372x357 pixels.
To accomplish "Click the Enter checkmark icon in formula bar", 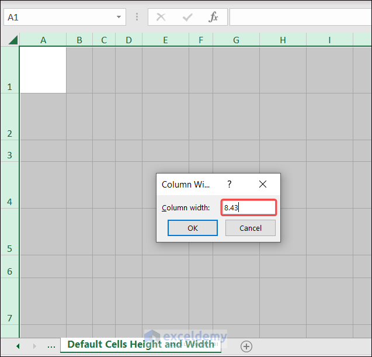I will click(x=187, y=17).
